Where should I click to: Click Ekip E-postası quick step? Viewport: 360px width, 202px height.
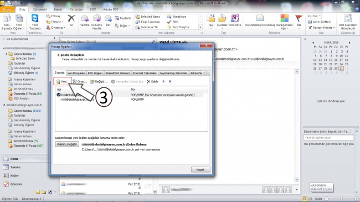tap(148, 22)
